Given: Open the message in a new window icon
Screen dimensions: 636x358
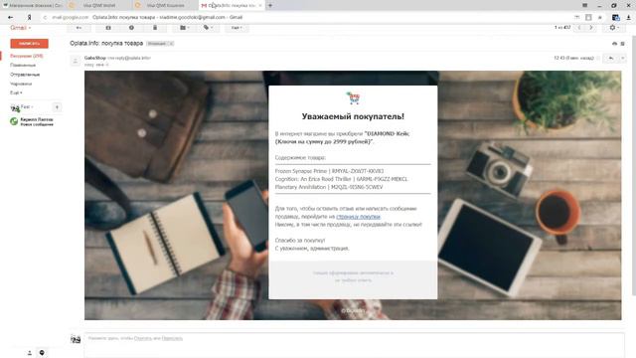Looking at the screenshot, I should pos(622,44).
